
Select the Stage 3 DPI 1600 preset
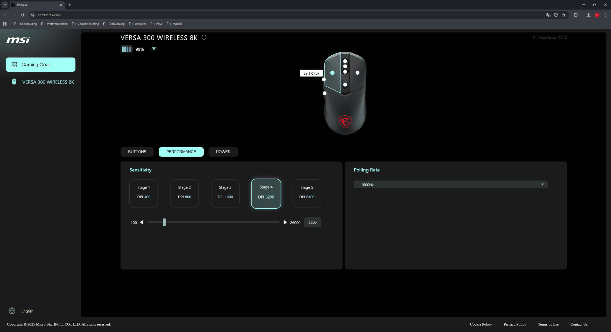[225, 194]
